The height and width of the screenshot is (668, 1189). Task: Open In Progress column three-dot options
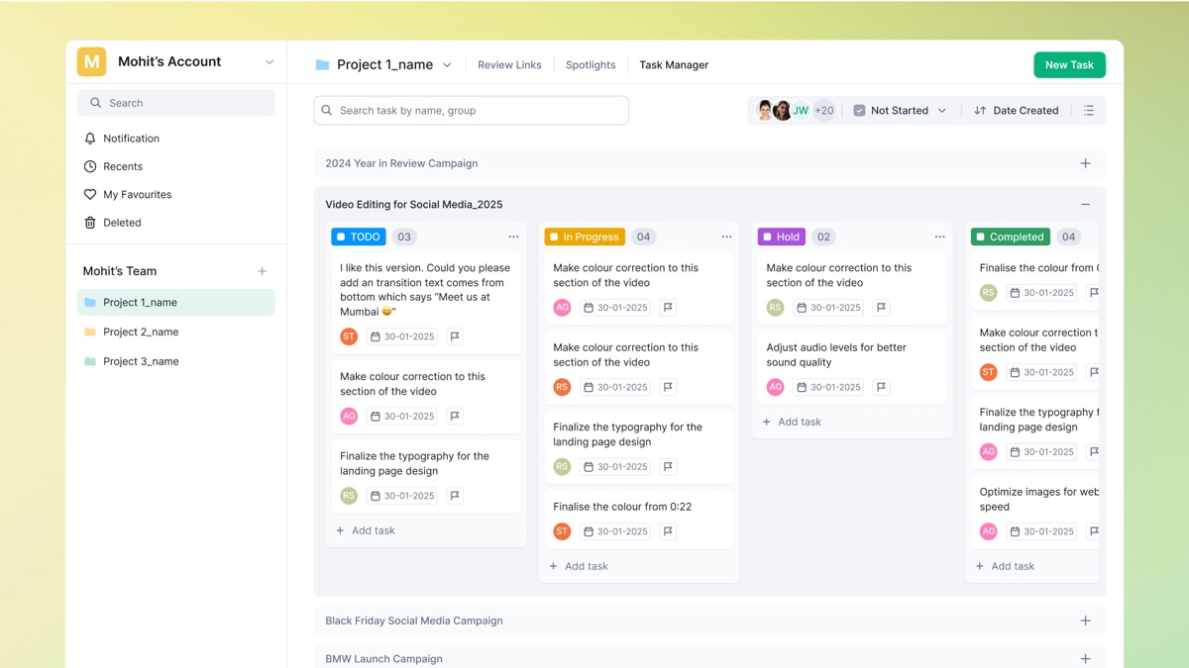726,237
